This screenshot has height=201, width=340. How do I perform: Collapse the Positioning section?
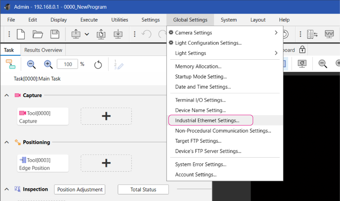(x=7, y=142)
